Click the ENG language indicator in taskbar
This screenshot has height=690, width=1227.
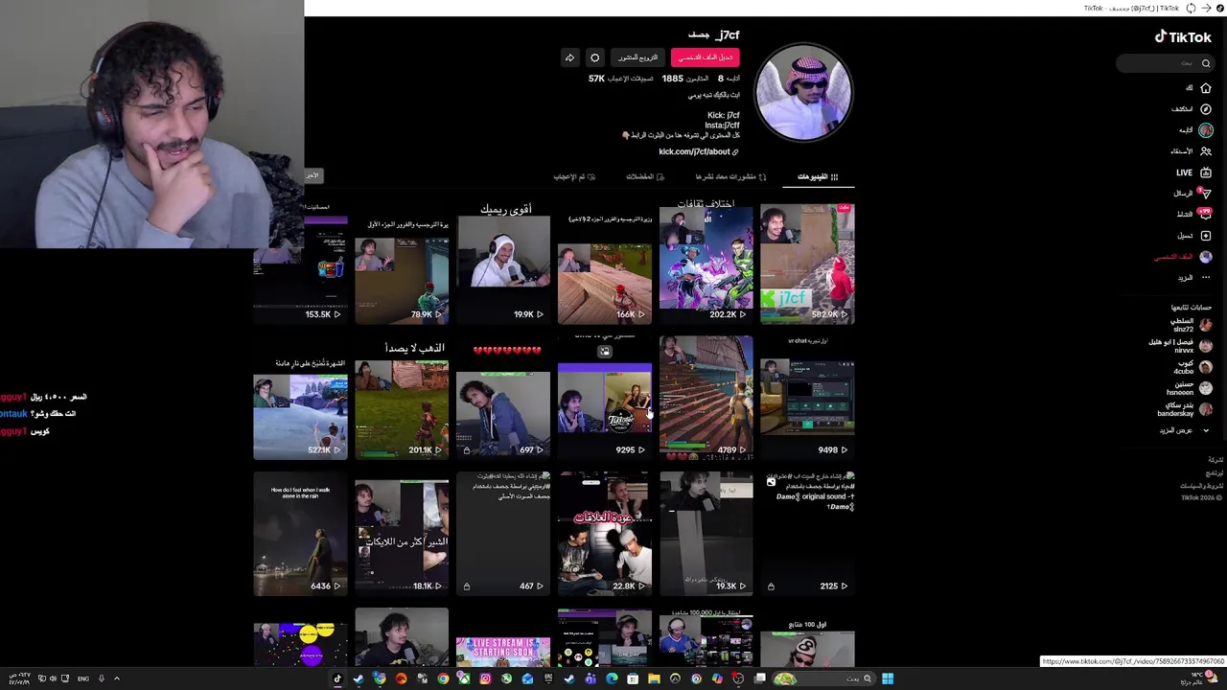pyautogui.click(x=83, y=678)
